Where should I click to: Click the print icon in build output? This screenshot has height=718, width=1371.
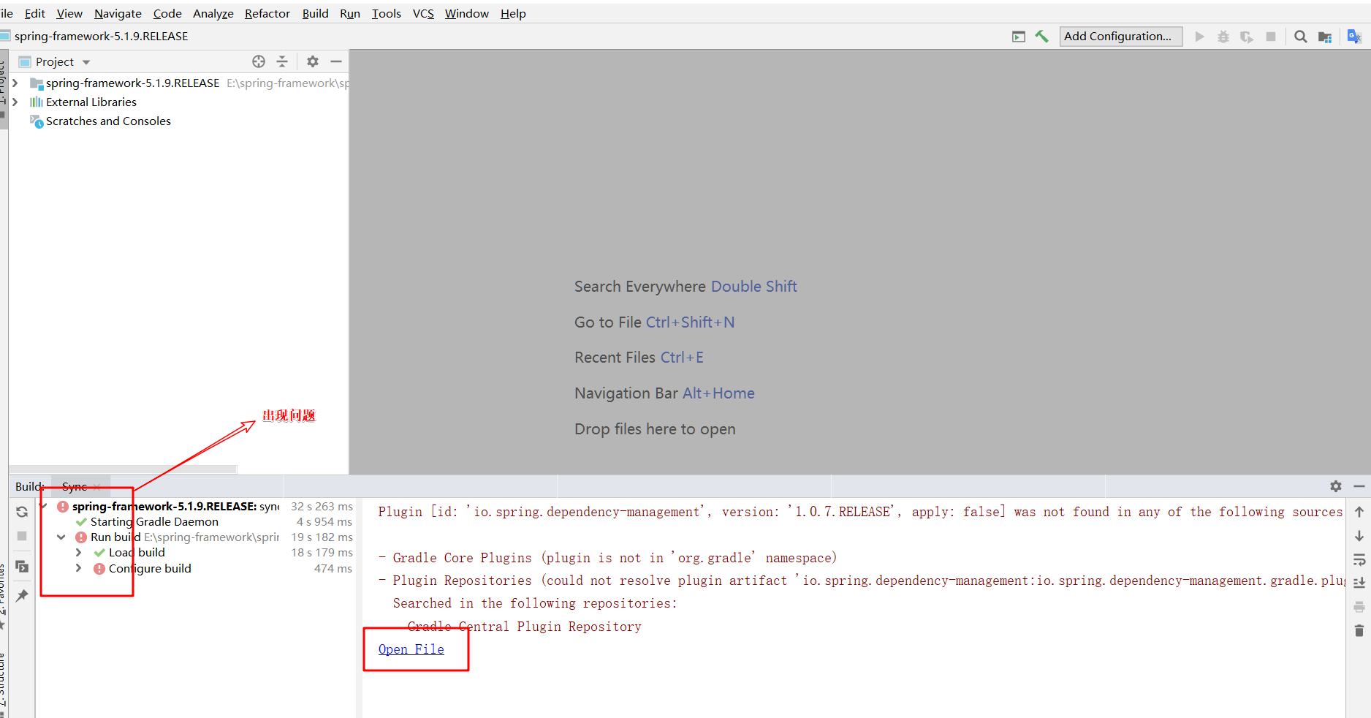coord(1359,607)
